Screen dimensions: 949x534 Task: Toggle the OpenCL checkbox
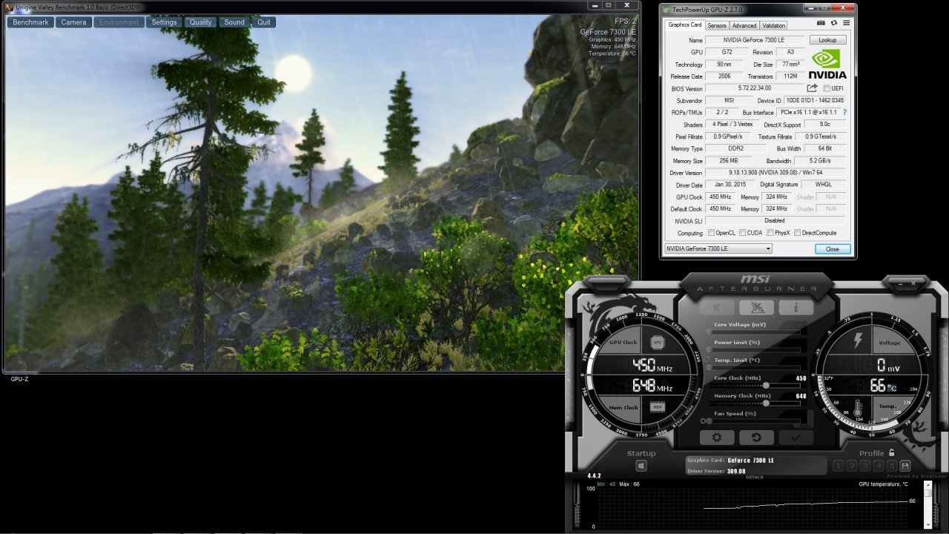click(712, 233)
